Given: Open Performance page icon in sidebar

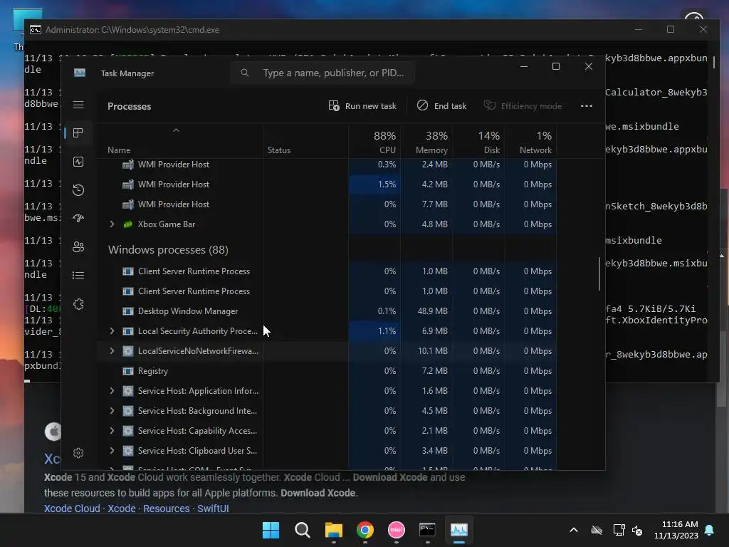Looking at the screenshot, I should (x=78, y=162).
